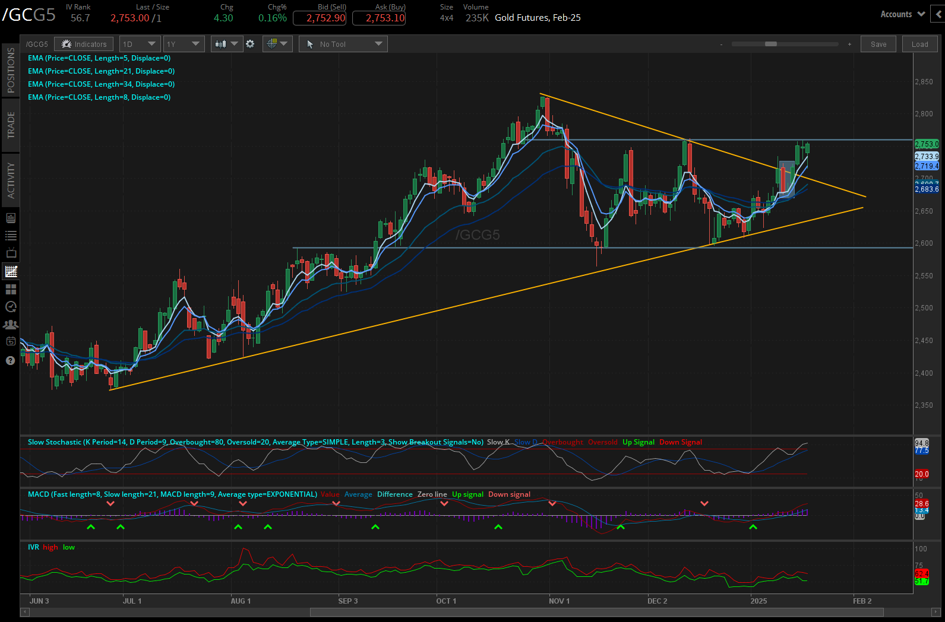Open the calendar events icon in sidebar

point(11,341)
